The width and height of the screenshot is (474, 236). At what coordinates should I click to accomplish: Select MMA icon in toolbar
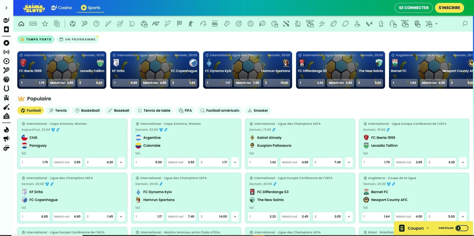click(215, 24)
